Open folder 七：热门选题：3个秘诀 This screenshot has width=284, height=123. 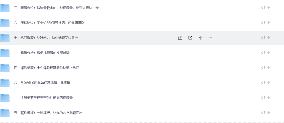pyautogui.click(x=46, y=38)
